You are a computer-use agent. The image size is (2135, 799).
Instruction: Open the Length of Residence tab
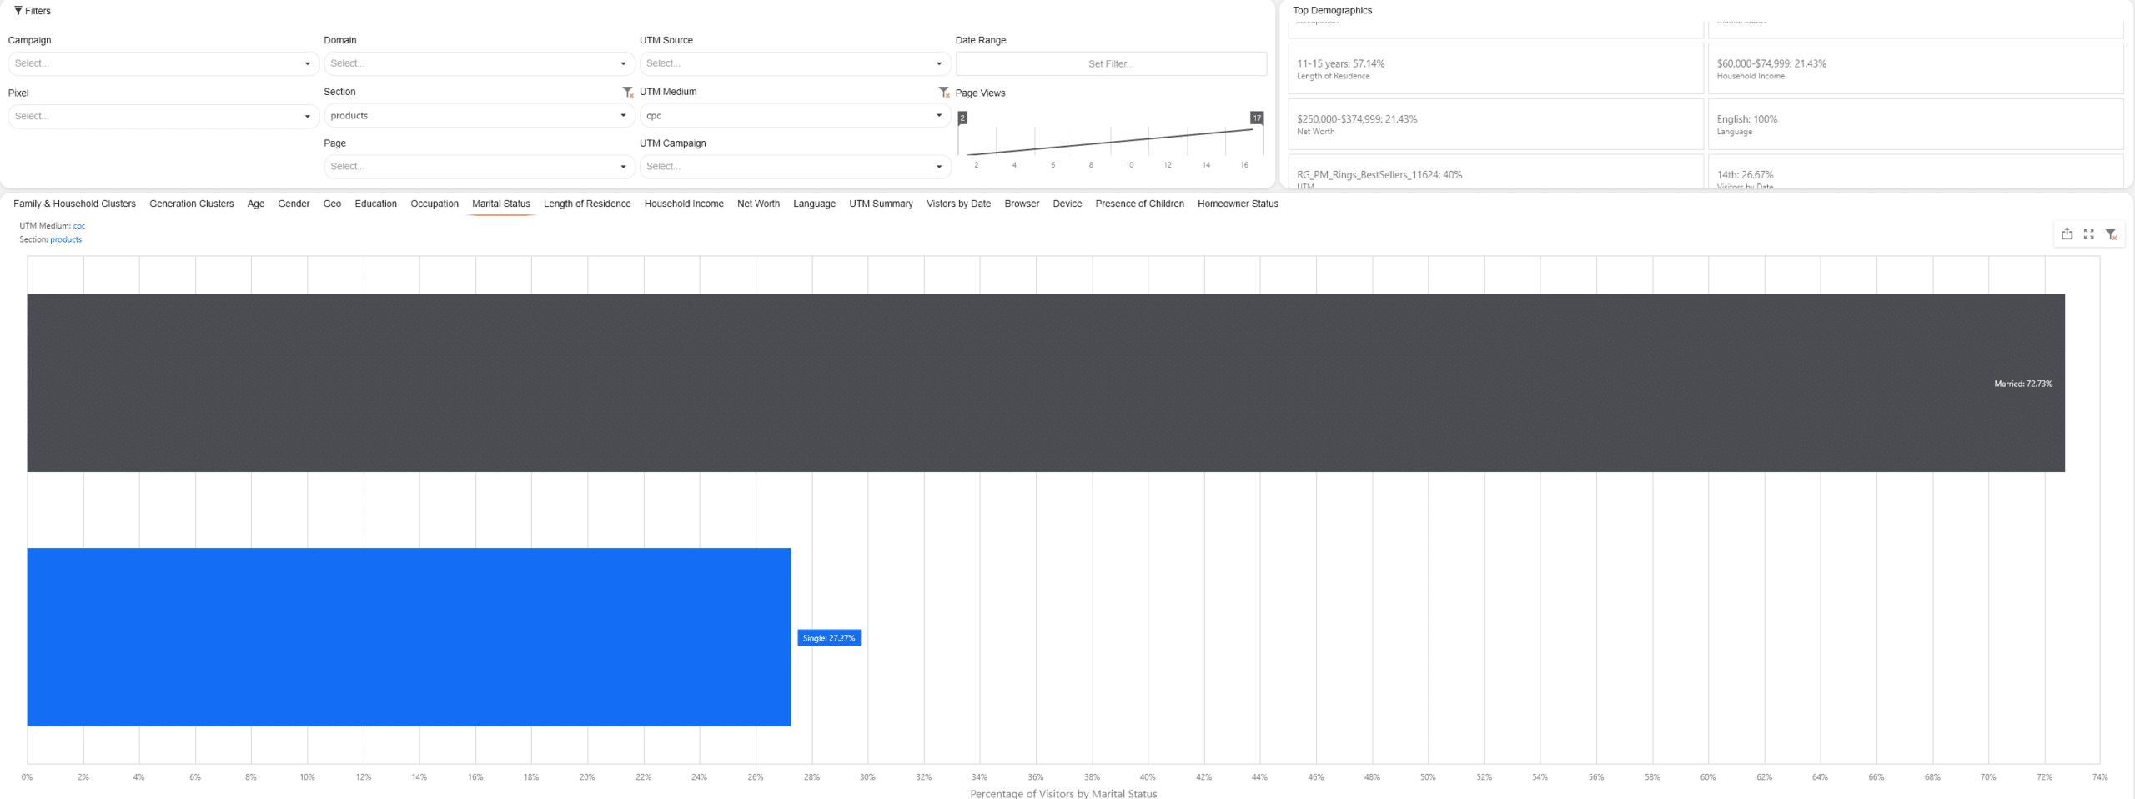click(x=587, y=204)
